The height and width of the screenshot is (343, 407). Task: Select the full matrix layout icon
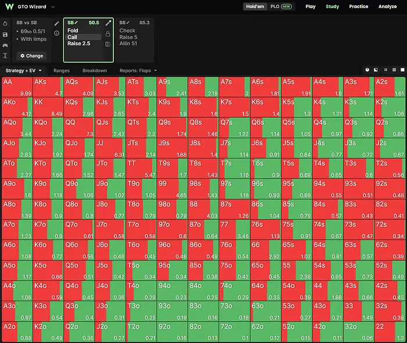tap(402, 70)
